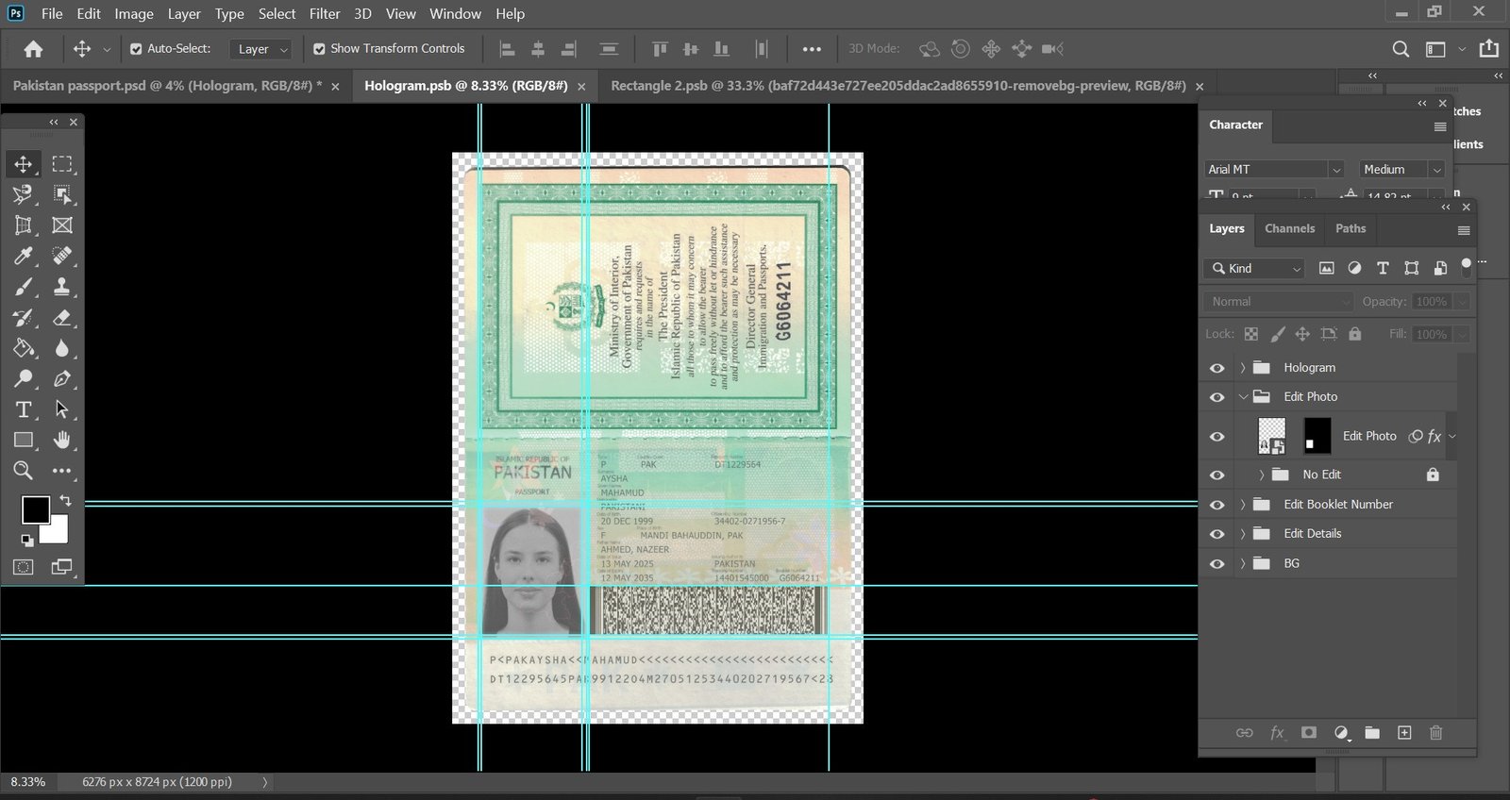1510x800 pixels.
Task: Click the Home icon in options bar
Action: click(x=33, y=49)
